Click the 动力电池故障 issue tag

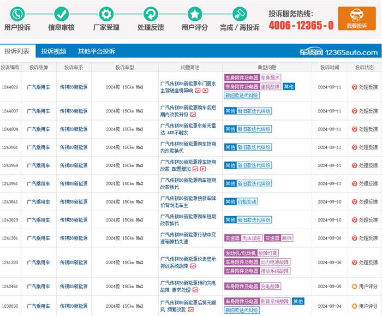coord(275,262)
